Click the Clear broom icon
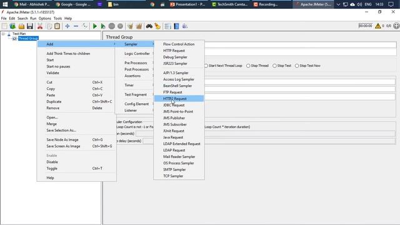Viewport: 400px width, 225px height. 131,26
